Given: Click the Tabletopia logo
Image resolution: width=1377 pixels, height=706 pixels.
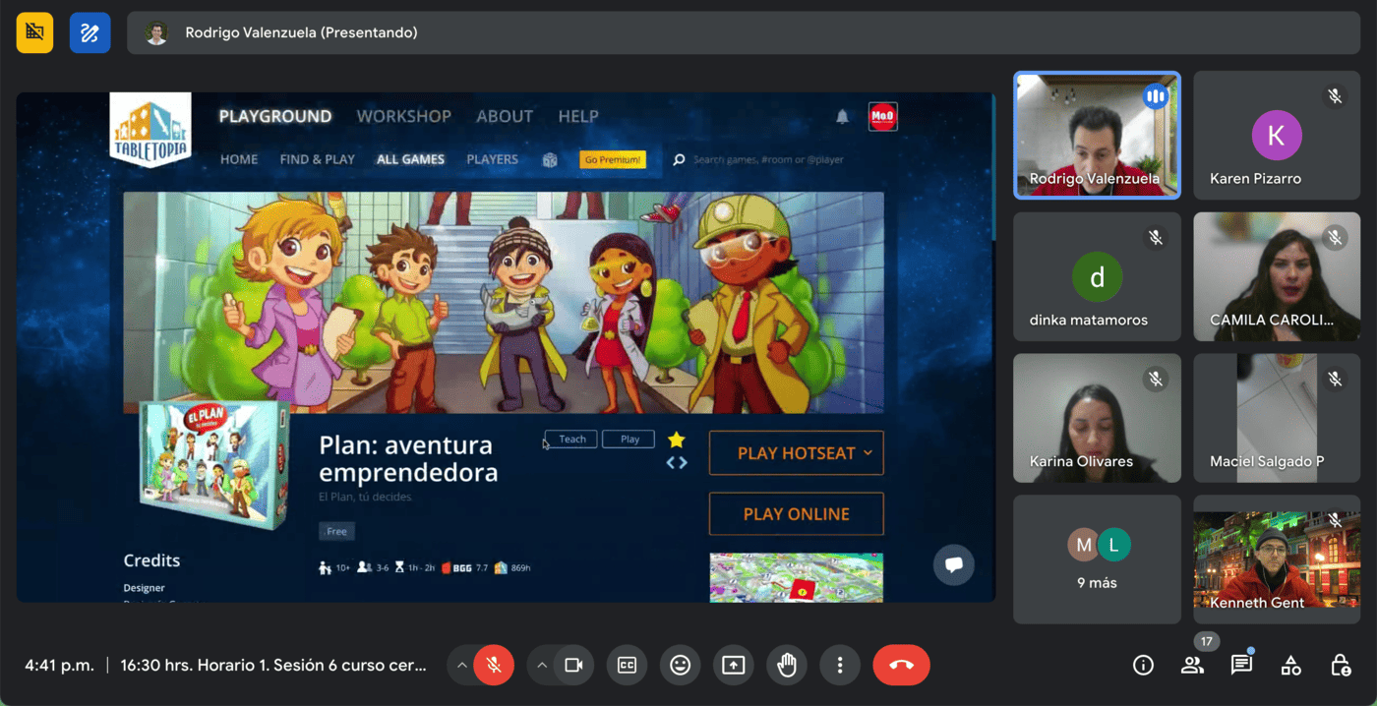Looking at the screenshot, I should tap(150, 130).
